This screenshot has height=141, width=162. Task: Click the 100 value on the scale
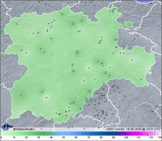tap(126, 137)
